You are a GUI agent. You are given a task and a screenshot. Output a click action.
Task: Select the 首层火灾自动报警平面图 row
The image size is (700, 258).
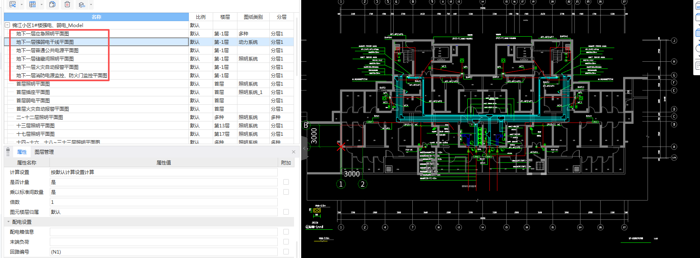[149, 109]
